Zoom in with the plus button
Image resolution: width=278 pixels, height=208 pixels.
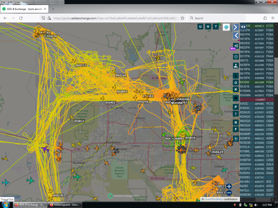[229, 186]
